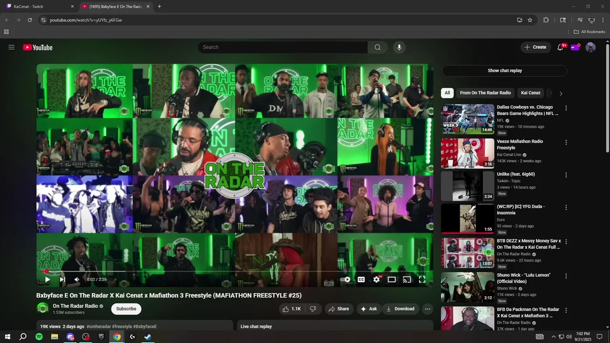The width and height of the screenshot is (610, 343).
Task: Open options for BTB DEZZ video
Action: pyautogui.click(x=566, y=242)
